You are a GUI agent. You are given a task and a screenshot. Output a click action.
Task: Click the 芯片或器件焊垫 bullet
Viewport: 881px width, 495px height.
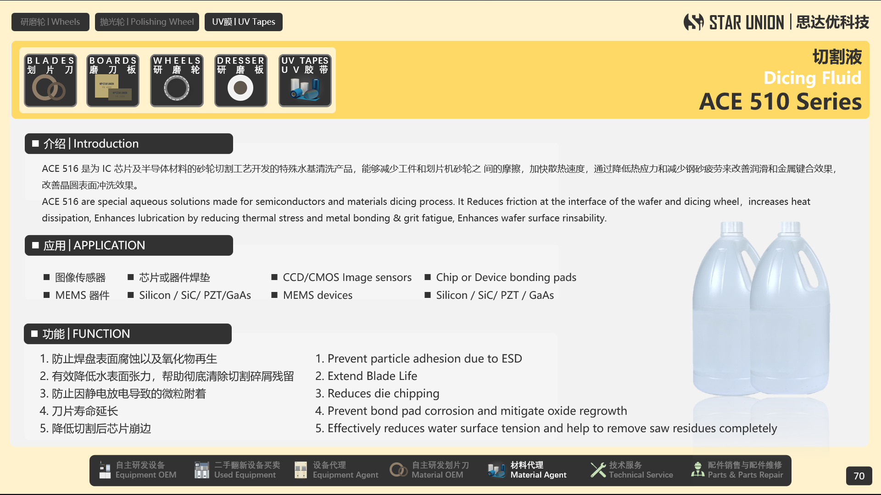pyautogui.click(x=169, y=277)
